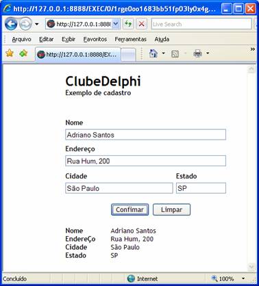The image size is (259, 286).
Task: Open the Favoritos menu
Action: point(95,39)
